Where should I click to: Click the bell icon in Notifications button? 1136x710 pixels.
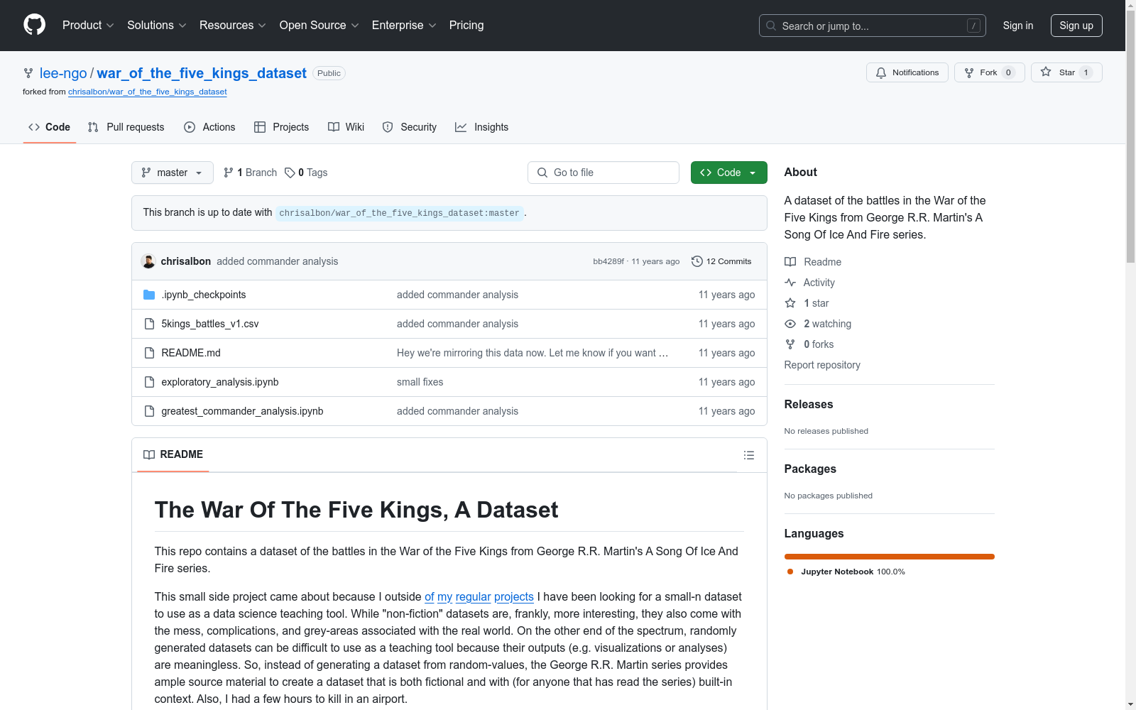881,72
